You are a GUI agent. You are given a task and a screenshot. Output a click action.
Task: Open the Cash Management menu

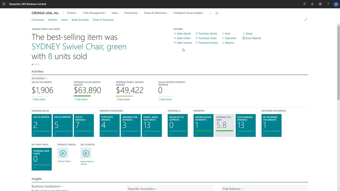(x=95, y=13)
